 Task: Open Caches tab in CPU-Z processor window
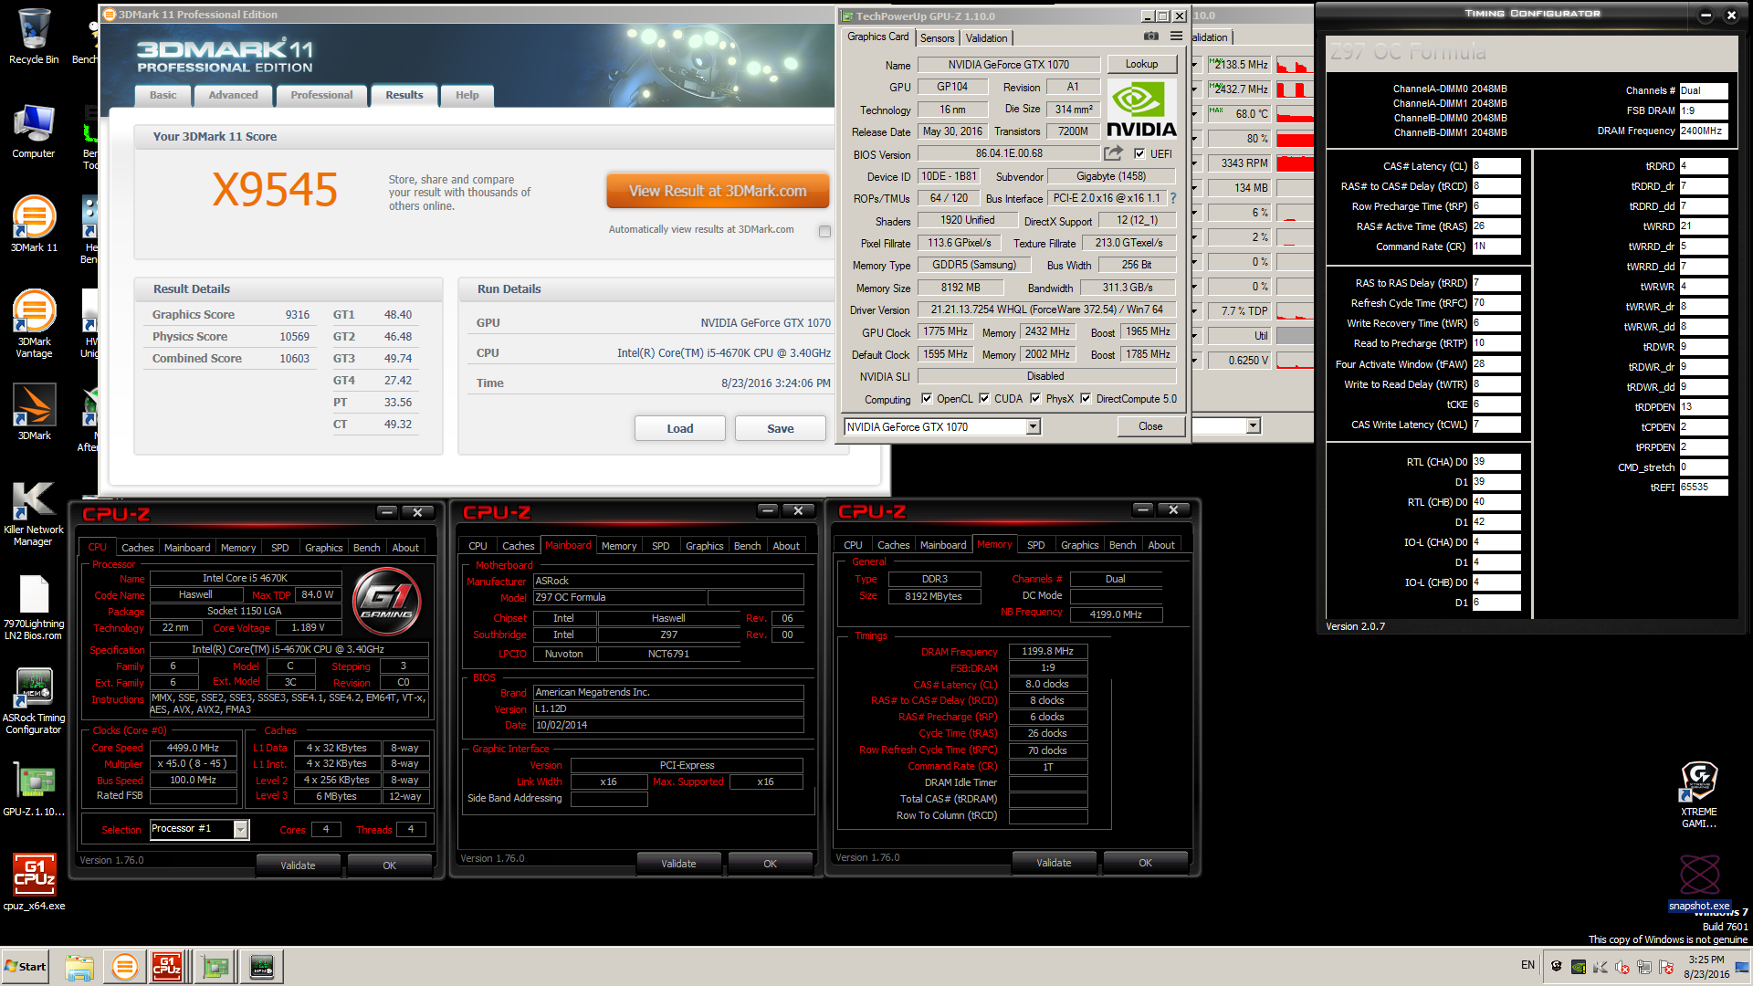point(138,548)
